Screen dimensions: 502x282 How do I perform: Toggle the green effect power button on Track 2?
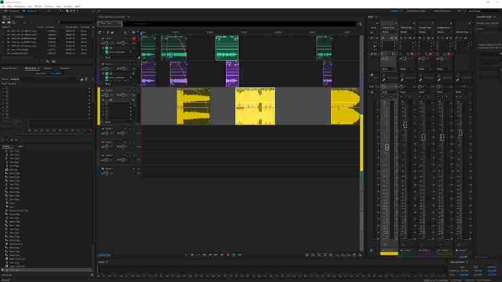107,74
